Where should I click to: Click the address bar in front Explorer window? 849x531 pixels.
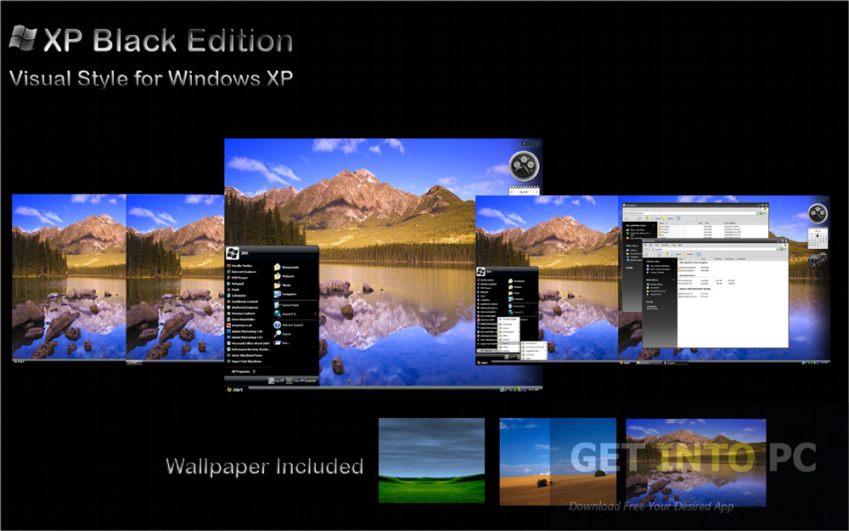coord(715,249)
